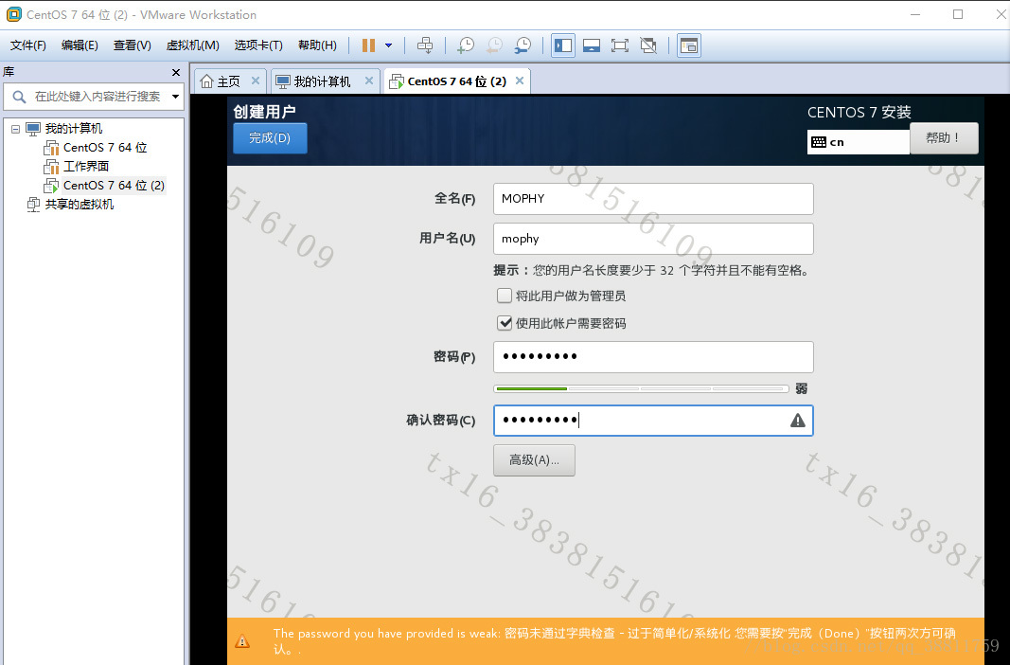Click the library search magnifier icon
Image resolution: width=1010 pixels, height=665 pixels.
[x=19, y=97]
